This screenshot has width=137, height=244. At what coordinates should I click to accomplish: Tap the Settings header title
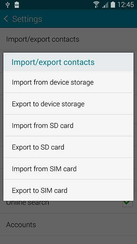pyautogui.click(x=27, y=19)
